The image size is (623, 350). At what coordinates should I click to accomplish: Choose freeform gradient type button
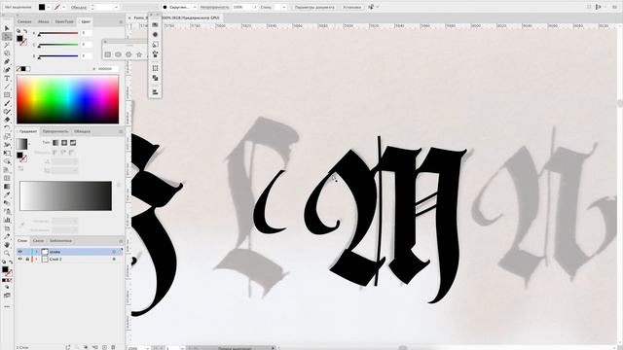tap(73, 143)
